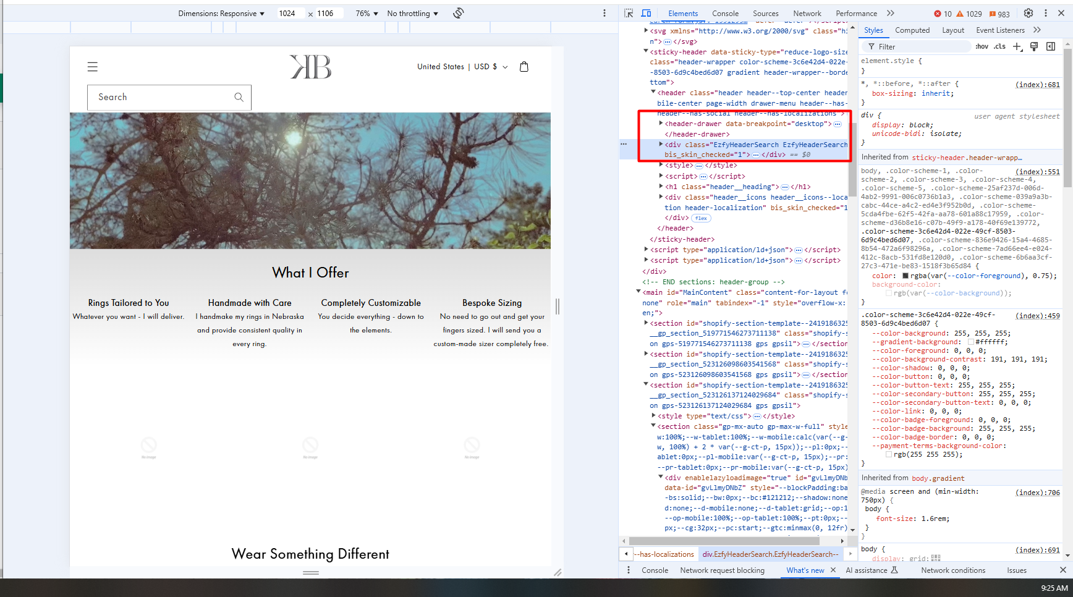Click the warnings count 1029 icon

969,14
